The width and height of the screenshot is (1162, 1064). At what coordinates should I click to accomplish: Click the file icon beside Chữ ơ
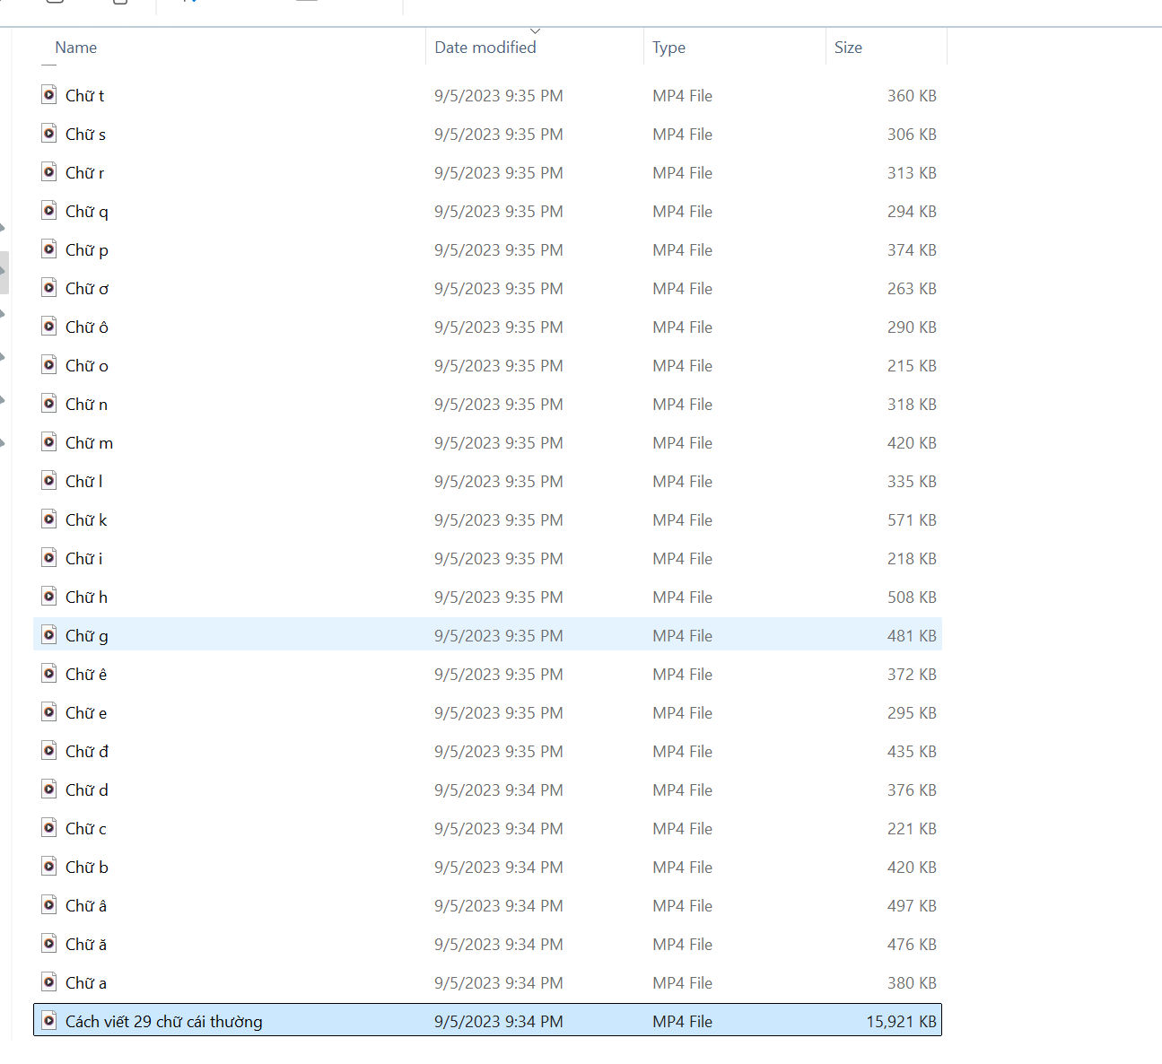(49, 287)
